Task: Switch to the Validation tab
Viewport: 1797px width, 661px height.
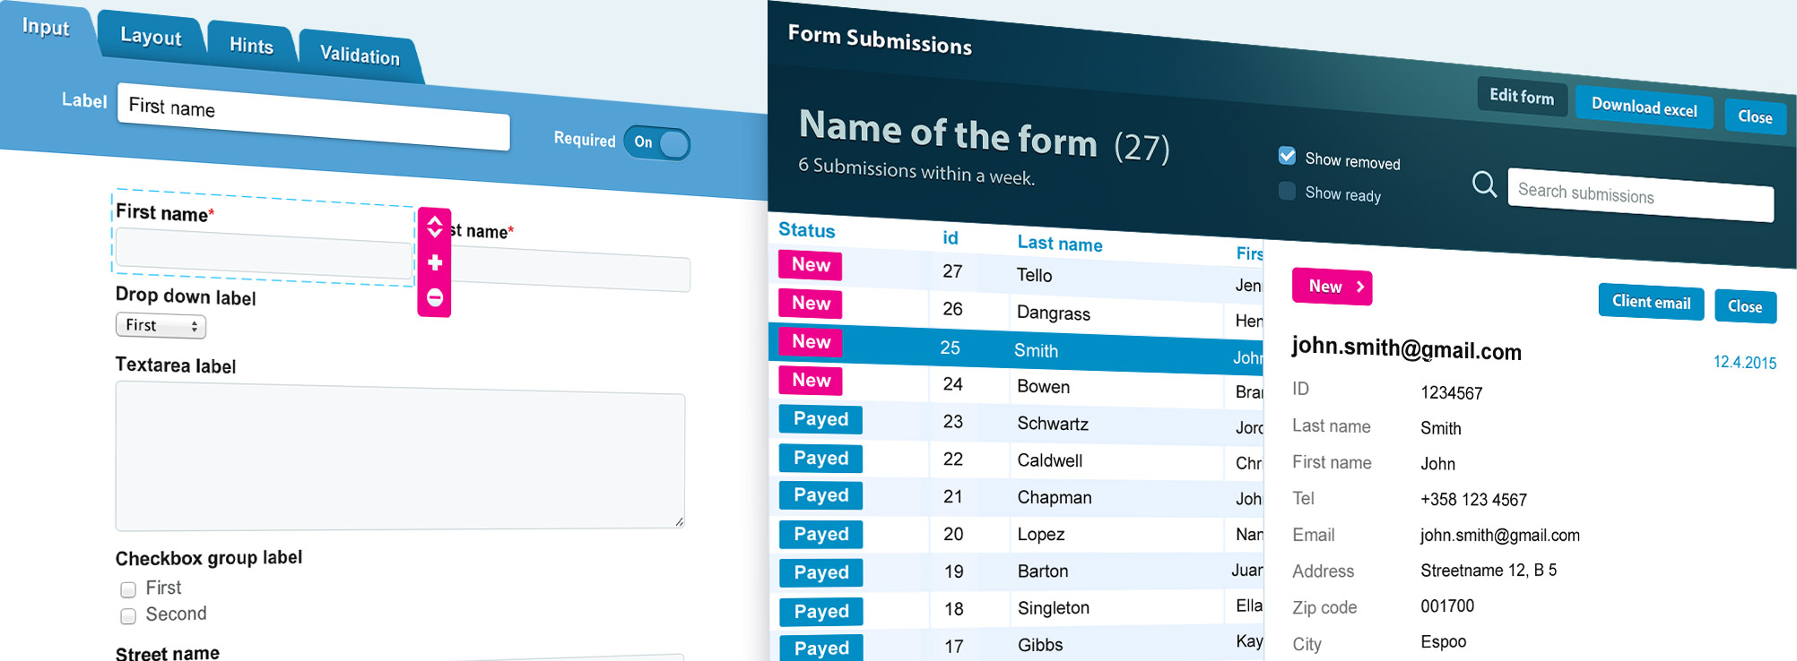Action: (x=360, y=56)
